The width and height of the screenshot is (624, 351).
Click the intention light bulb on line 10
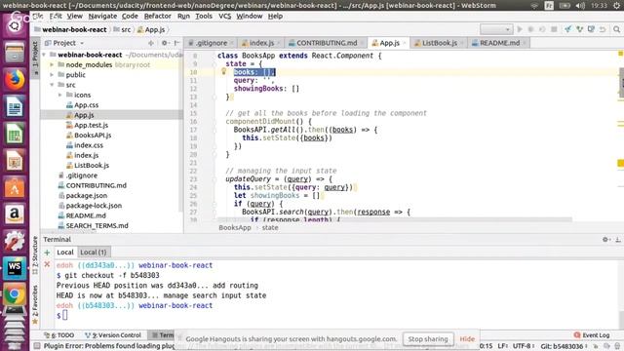tap(223, 71)
